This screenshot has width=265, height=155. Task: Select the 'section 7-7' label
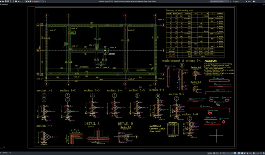click(44, 126)
